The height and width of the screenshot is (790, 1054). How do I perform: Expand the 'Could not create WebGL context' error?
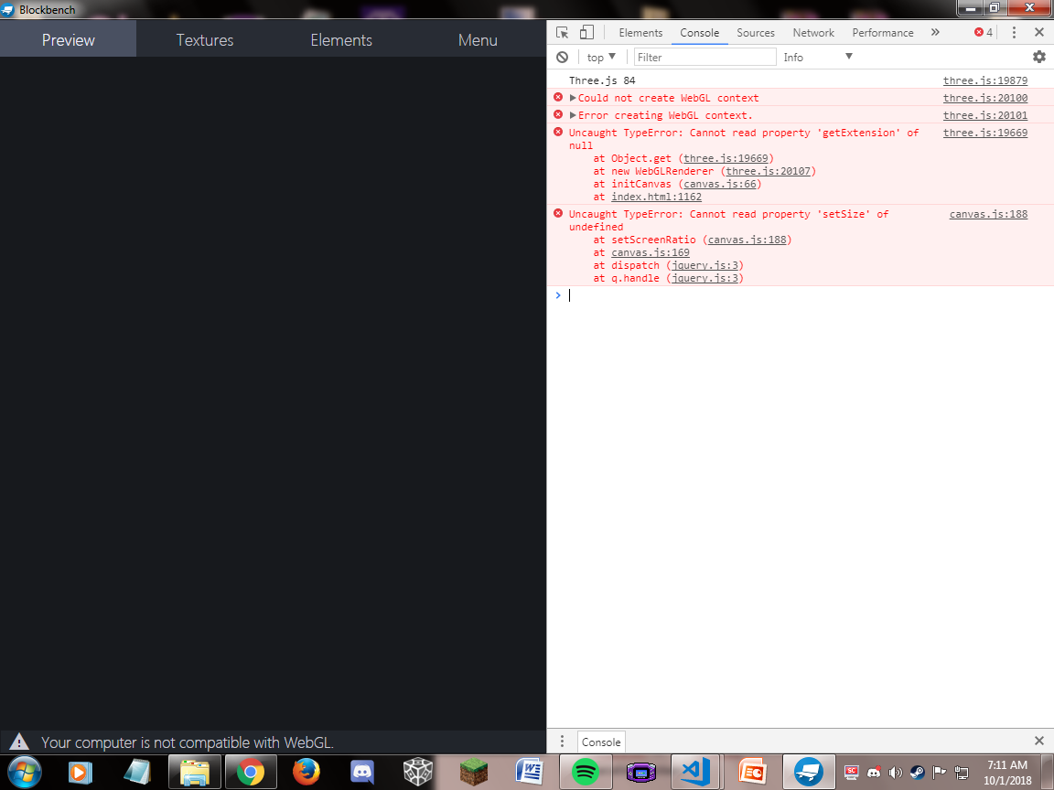573,97
